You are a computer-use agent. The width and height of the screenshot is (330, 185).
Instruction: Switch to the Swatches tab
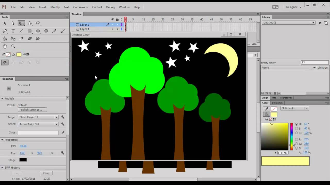tap(277, 103)
